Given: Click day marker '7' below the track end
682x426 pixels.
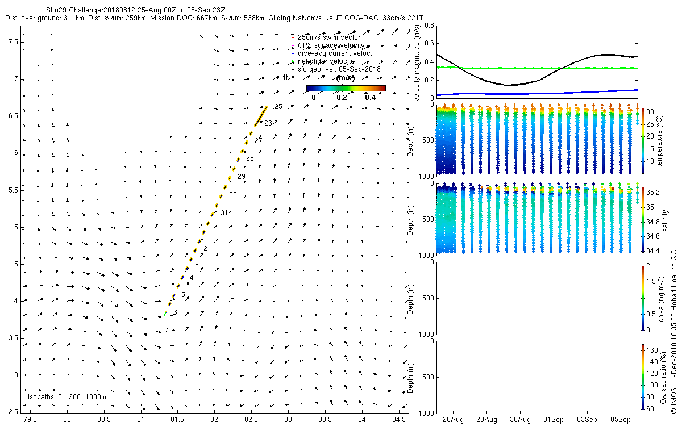Looking at the screenshot, I should pyautogui.click(x=167, y=329).
